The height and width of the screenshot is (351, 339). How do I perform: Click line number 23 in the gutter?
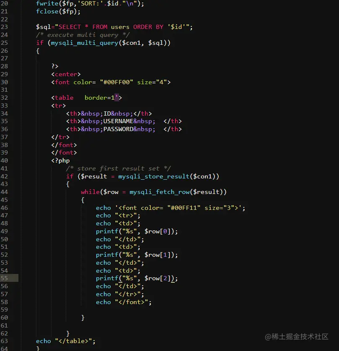[4, 27]
